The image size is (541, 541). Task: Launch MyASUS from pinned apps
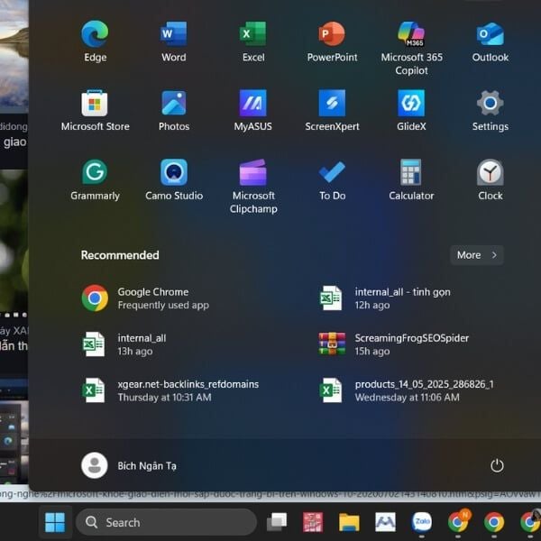[x=253, y=111]
